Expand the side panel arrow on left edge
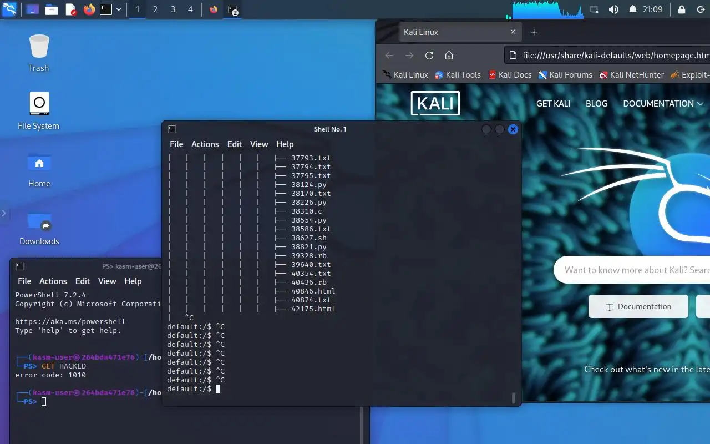Viewport: 710px width, 444px height. pyautogui.click(x=3, y=213)
